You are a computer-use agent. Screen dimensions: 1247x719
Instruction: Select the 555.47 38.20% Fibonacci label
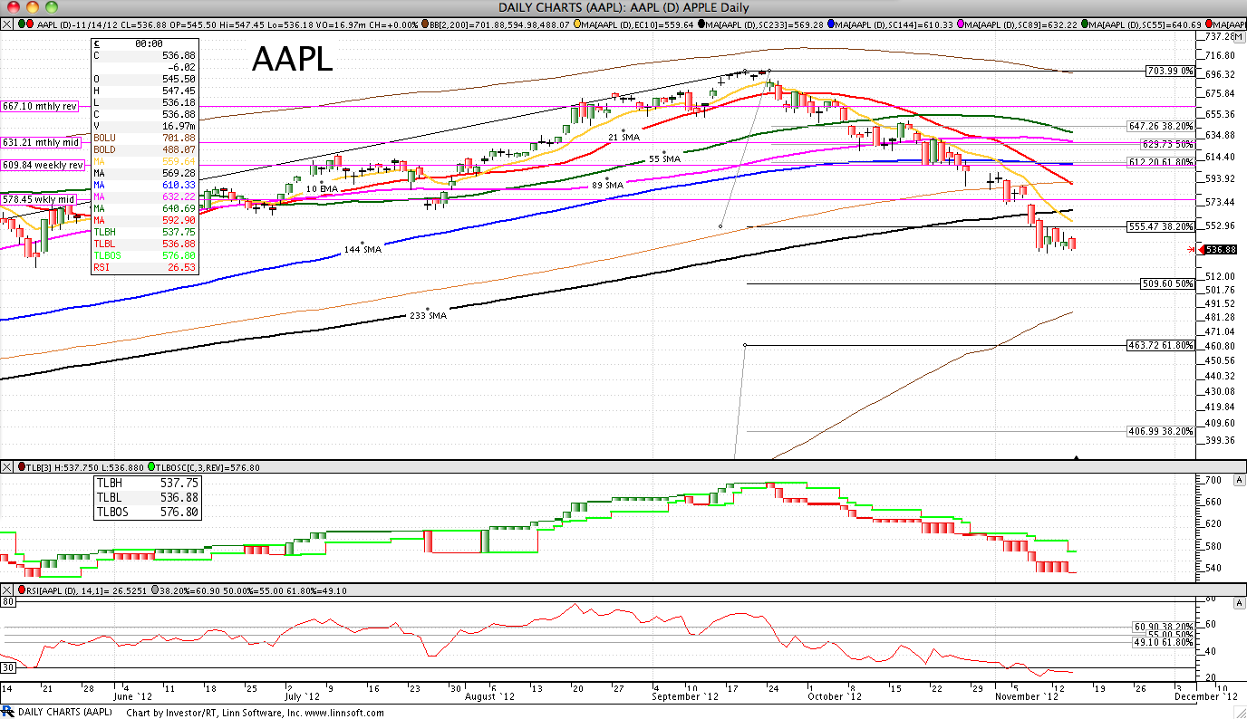pyautogui.click(x=1160, y=225)
